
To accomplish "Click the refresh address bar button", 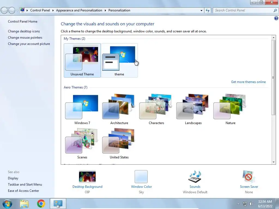I will 207,11.
